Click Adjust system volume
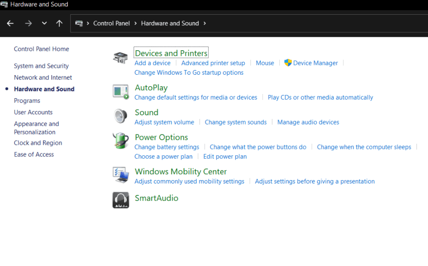 coord(164,122)
